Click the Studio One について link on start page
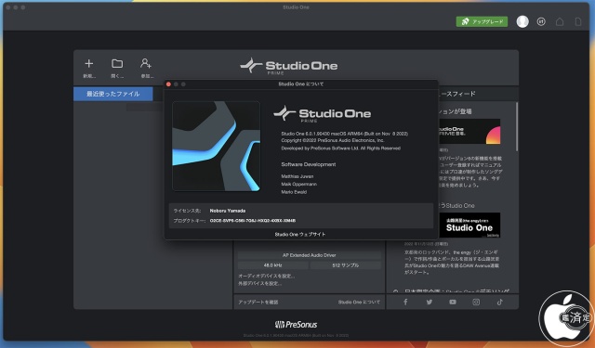 pos(359,303)
